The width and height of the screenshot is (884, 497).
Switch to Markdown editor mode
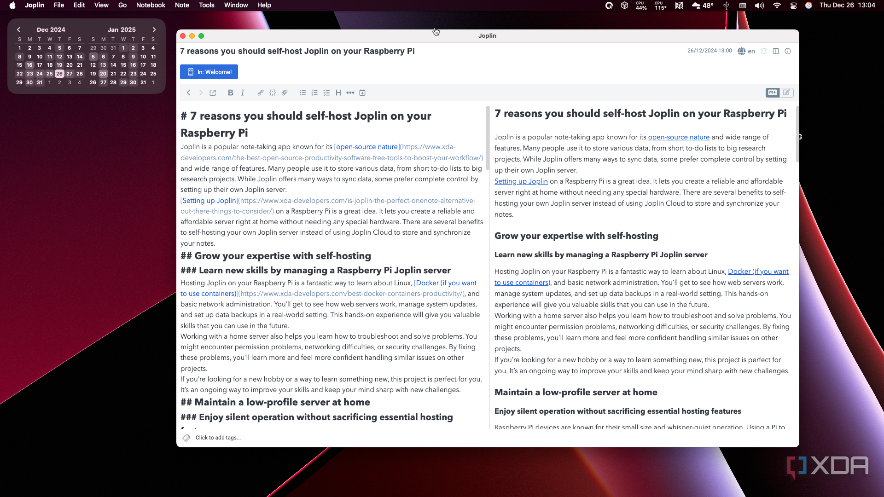tap(773, 92)
